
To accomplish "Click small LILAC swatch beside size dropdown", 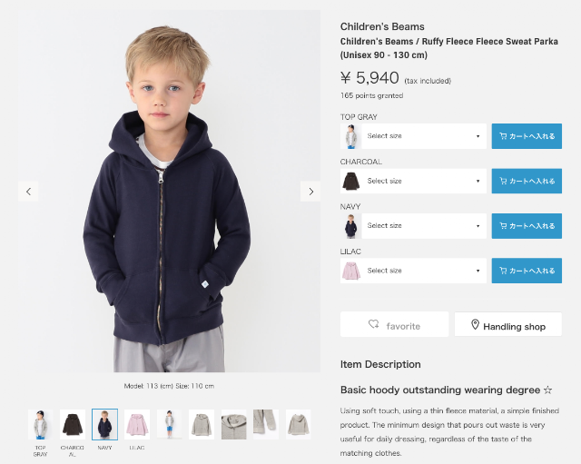I will pyautogui.click(x=350, y=271).
